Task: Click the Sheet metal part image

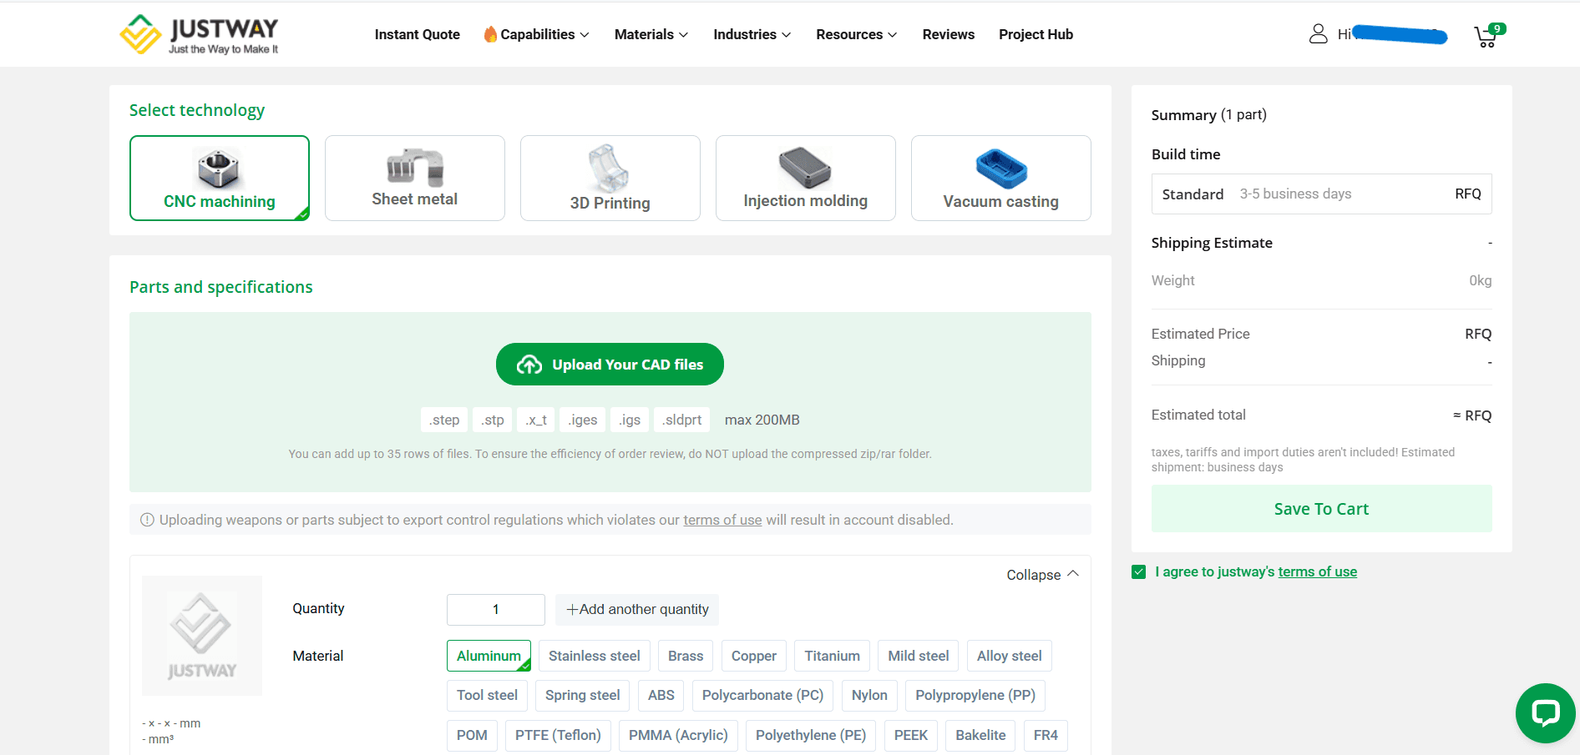Action: point(415,167)
